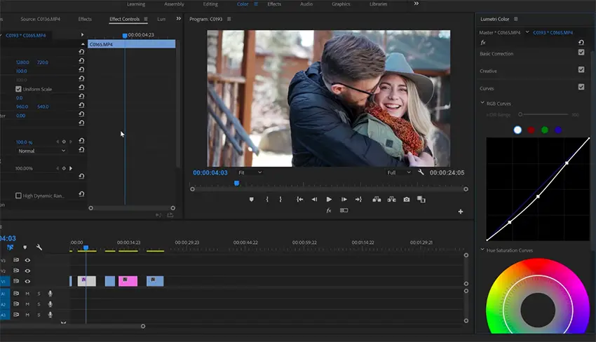Select the pink clip on track V1
Viewport: 596px width, 342px height.
[128, 281]
